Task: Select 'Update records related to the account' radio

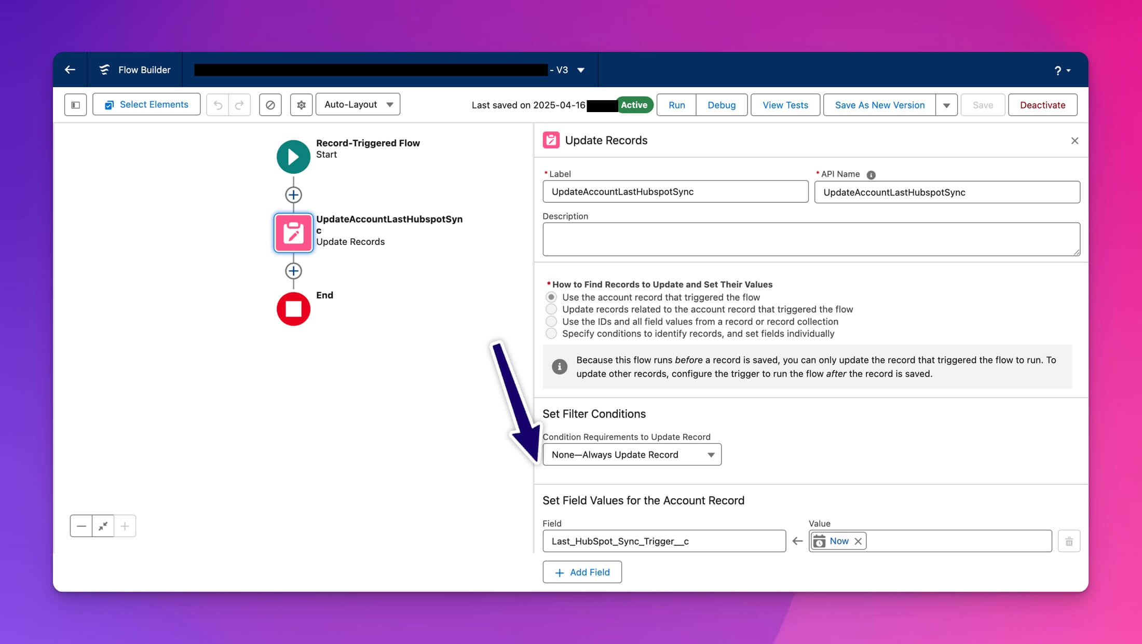Action: [551, 309]
